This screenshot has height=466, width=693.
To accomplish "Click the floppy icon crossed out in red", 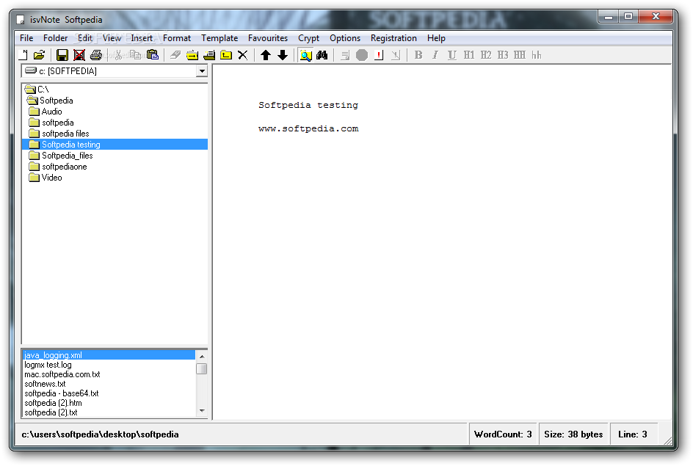I will pyautogui.click(x=79, y=55).
